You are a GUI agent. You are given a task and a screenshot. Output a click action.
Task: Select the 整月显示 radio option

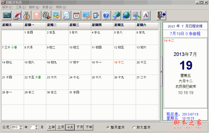point(116,127)
